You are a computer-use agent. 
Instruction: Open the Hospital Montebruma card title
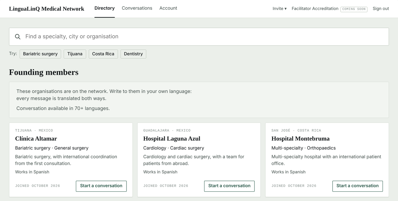pos(300,139)
